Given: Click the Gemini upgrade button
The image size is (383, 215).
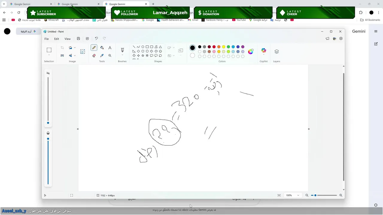Looking at the screenshot, I should point(28,31).
